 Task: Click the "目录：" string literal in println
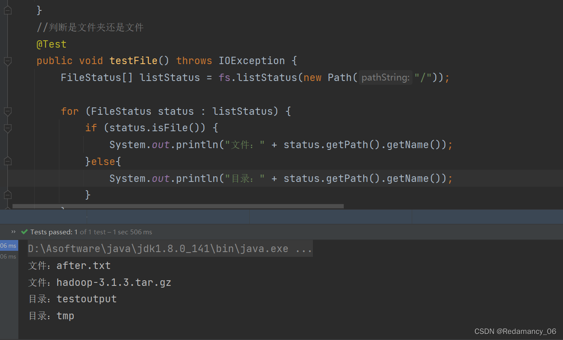coord(245,178)
